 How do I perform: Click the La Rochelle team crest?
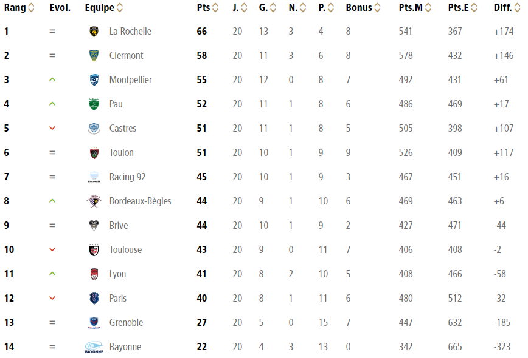pos(94,31)
